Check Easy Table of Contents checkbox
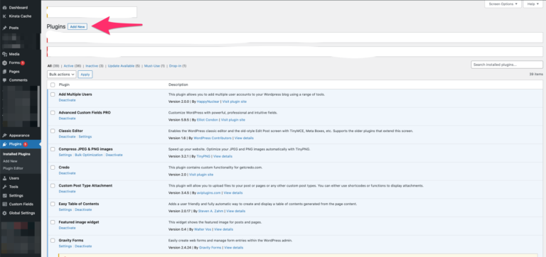This screenshot has width=546, height=257. pyautogui.click(x=53, y=204)
